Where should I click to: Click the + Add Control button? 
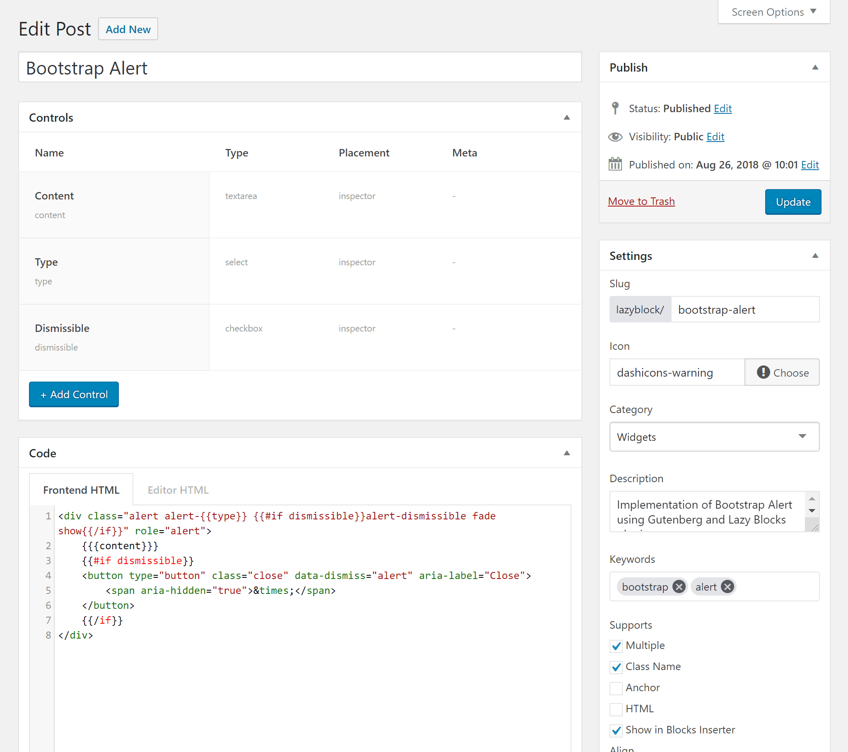74,394
